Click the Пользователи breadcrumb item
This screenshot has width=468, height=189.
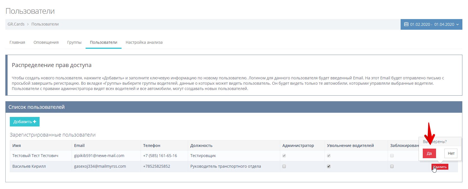(x=45, y=24)
